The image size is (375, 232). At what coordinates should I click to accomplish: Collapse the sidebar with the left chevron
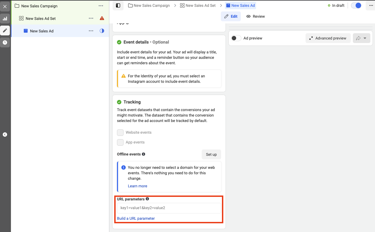pyautogui.click(x=5, y=135)
